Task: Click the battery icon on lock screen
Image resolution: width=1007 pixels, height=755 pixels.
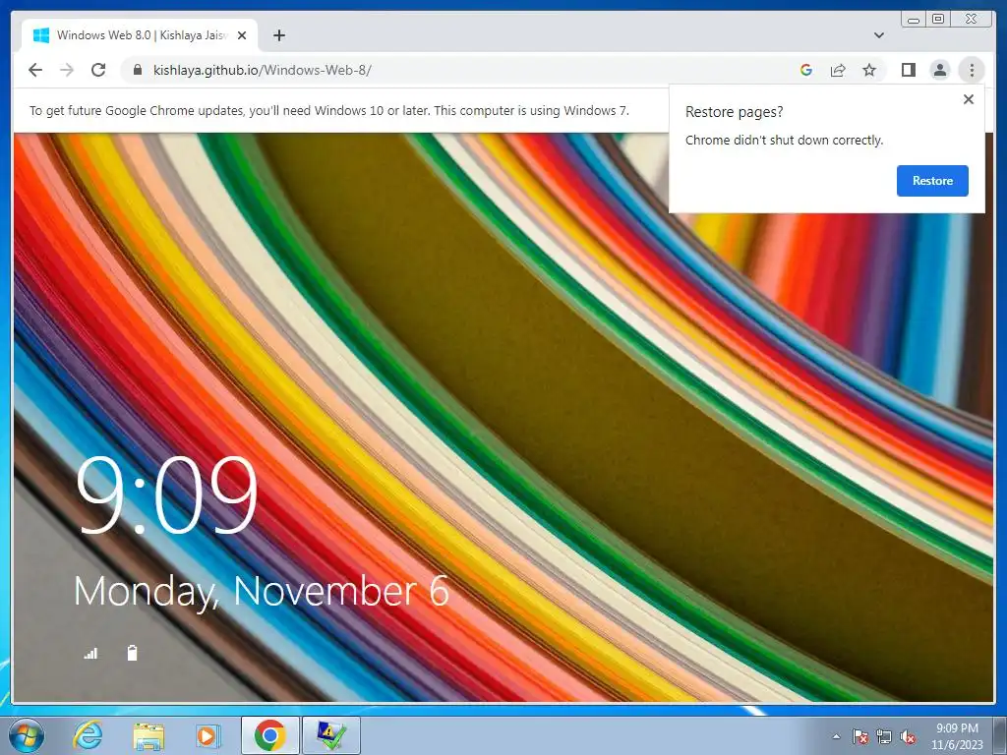Action: pyautogui.click(x=132, y=653)
